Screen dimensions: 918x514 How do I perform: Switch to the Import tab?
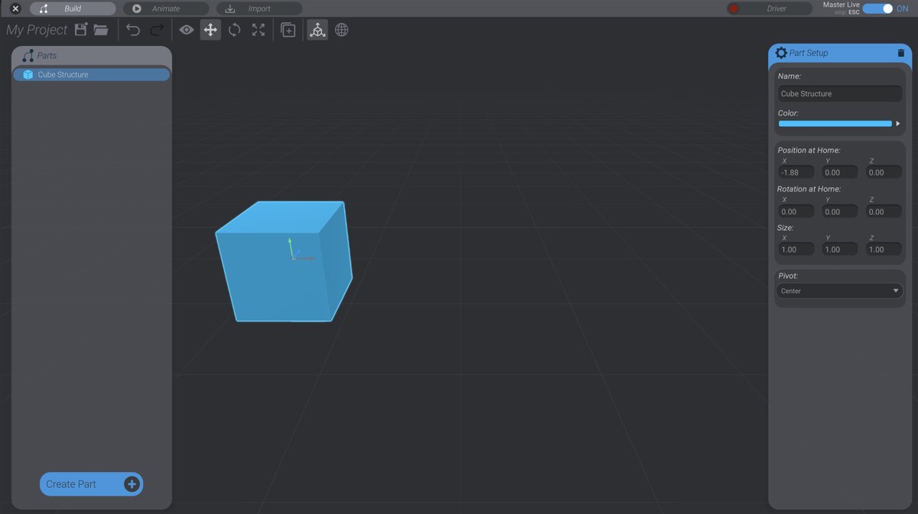pos(259,8)
